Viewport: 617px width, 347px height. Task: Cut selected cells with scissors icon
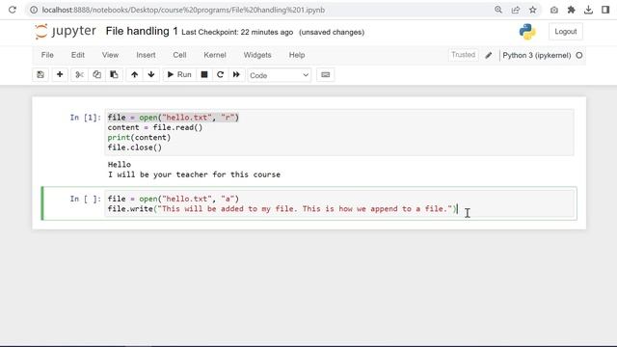pyautogui.click(x=79, y=75)
